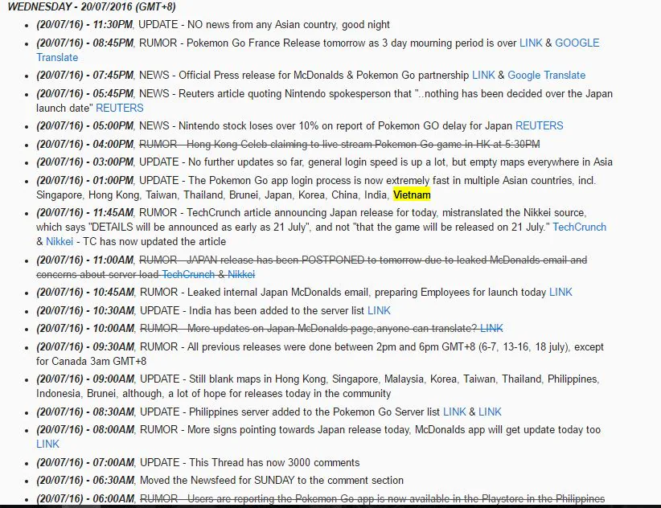Click text "This Thread has now 3000 comments"
This screenshot has width=661, height=508.
[x=274, y=462]
